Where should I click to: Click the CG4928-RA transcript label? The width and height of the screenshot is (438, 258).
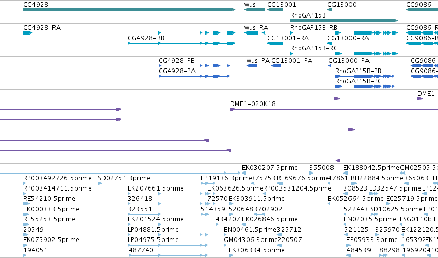coord(42,28)
